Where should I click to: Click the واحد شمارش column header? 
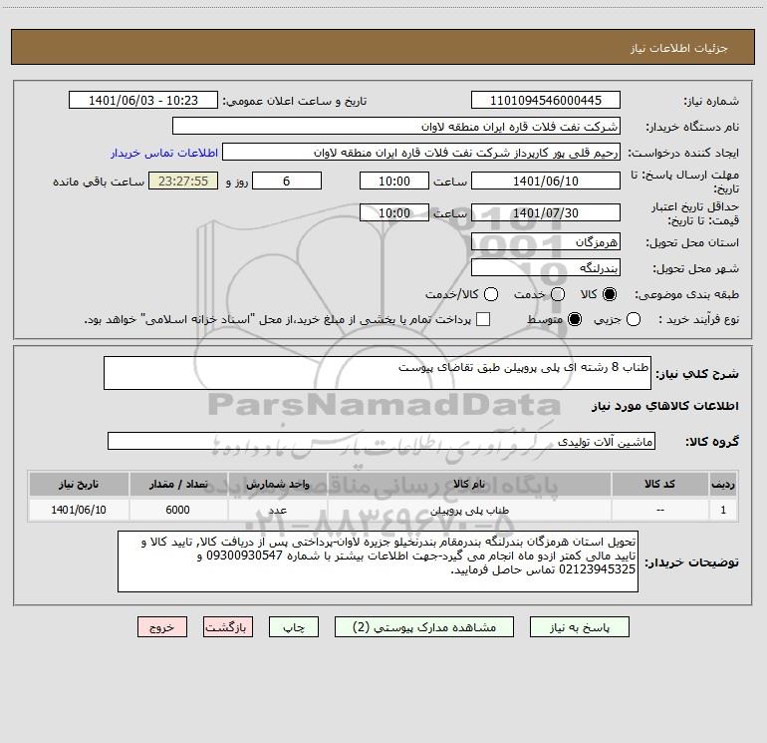pos(277,484)
